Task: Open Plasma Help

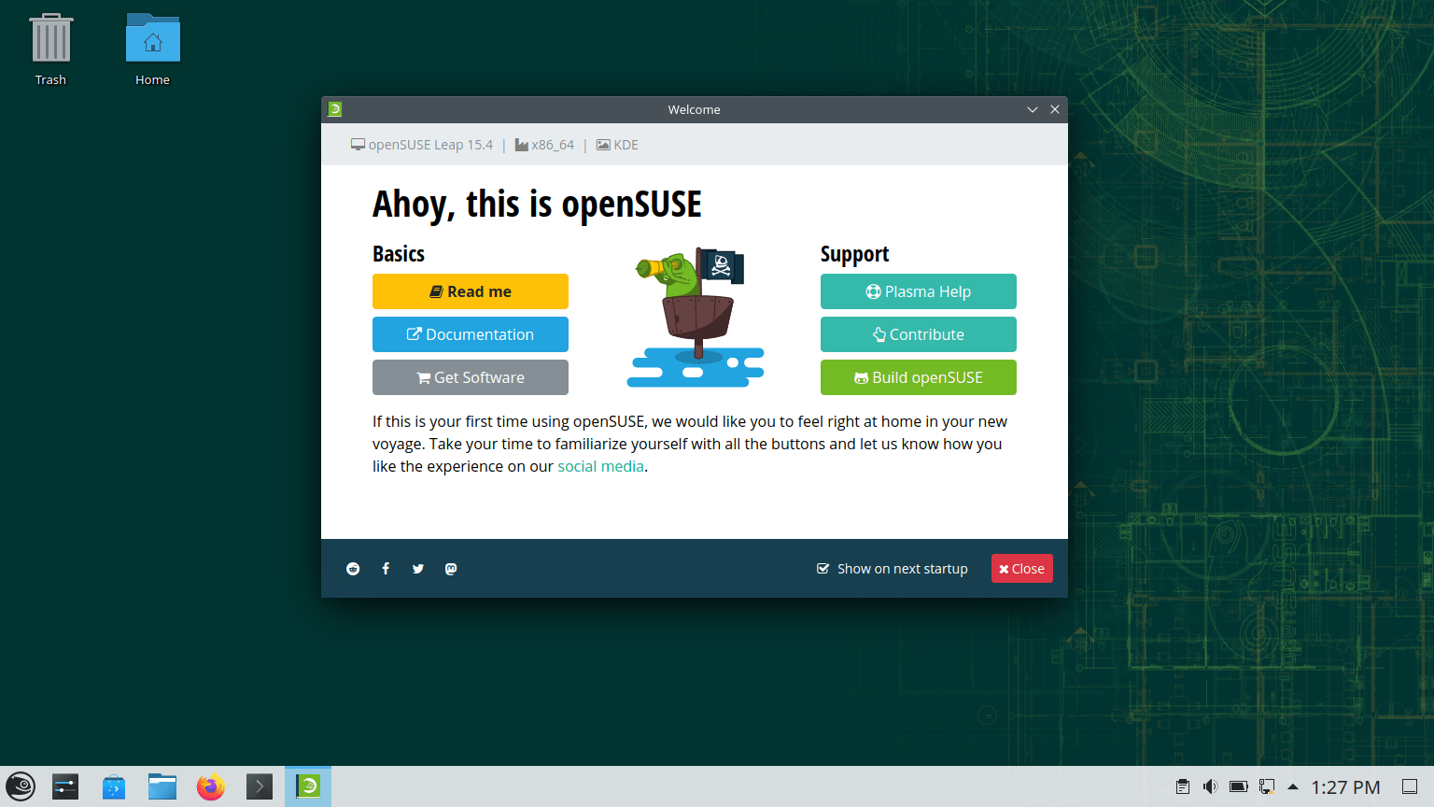Action: pyautogui.click(x=919, y=291)
